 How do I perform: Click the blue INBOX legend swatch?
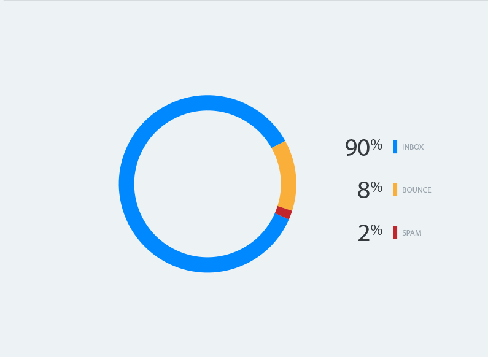coord(395,147)
